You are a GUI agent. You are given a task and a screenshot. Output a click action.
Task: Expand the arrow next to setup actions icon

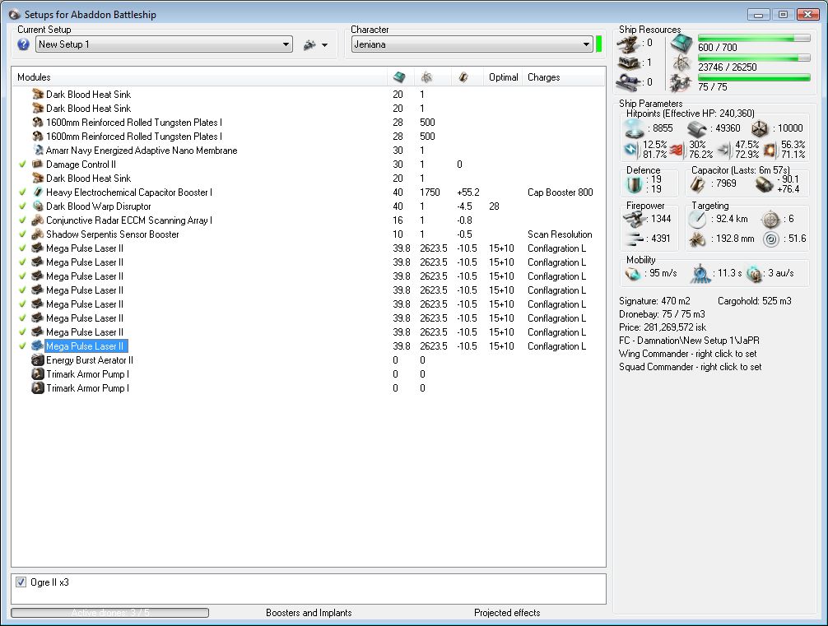click(325, 45)
